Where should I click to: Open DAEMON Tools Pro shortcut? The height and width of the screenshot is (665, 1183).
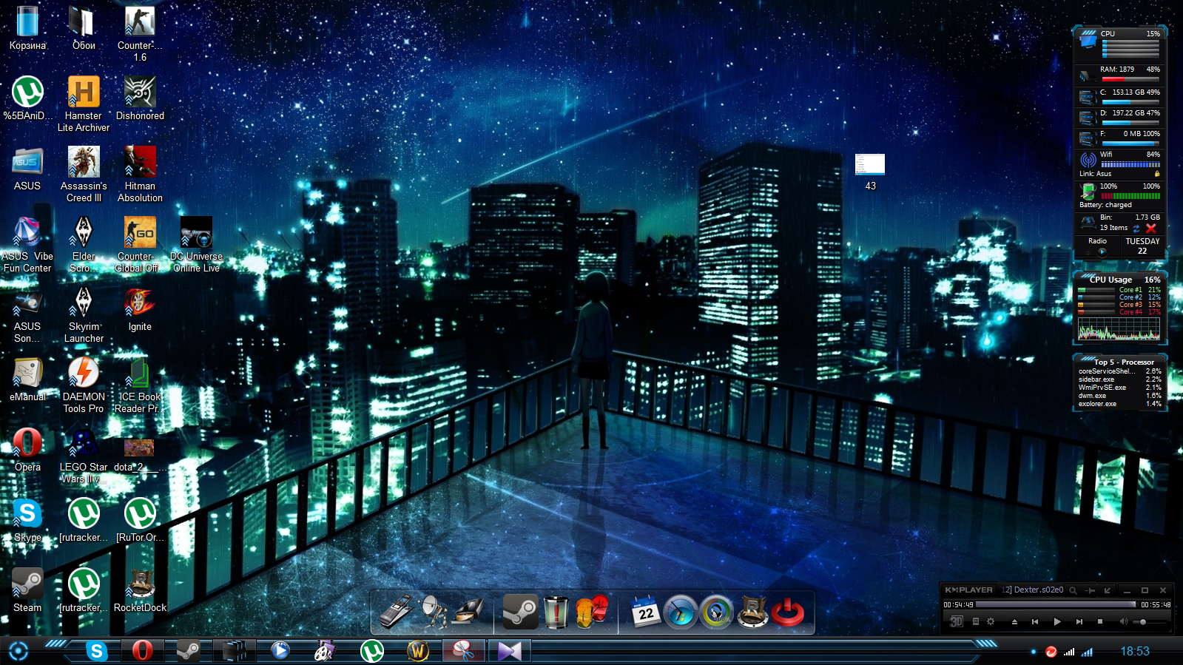pos(84,385)
